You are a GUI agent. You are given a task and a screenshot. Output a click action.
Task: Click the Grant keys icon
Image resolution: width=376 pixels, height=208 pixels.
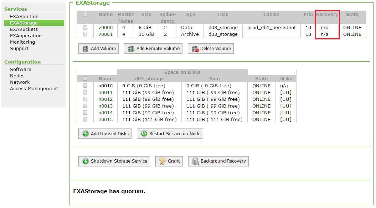point(163,161)
